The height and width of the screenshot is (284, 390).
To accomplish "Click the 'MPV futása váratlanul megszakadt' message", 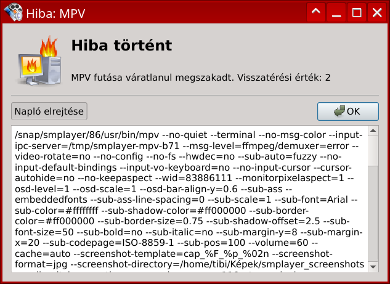I will [x=152, y=78].
